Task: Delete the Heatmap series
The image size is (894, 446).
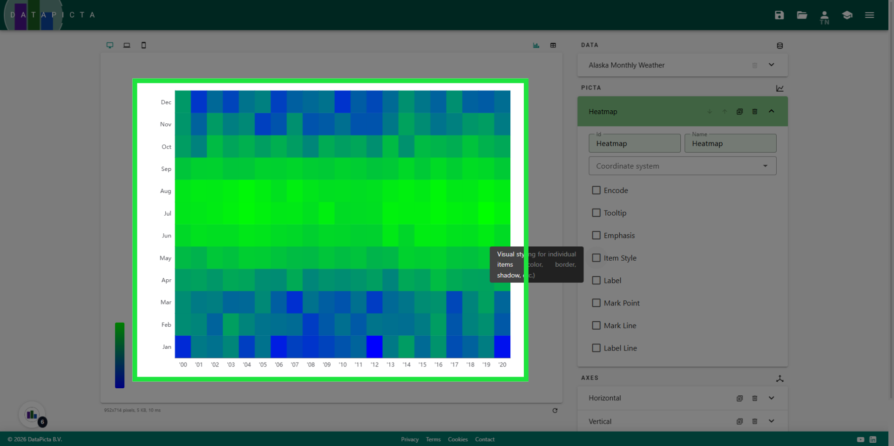Action: 755,111
